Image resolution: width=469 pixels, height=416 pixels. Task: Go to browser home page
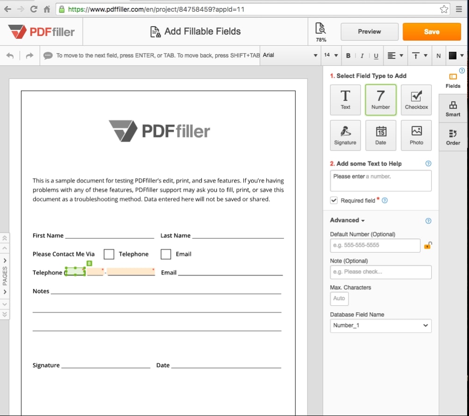coord(47,9)
